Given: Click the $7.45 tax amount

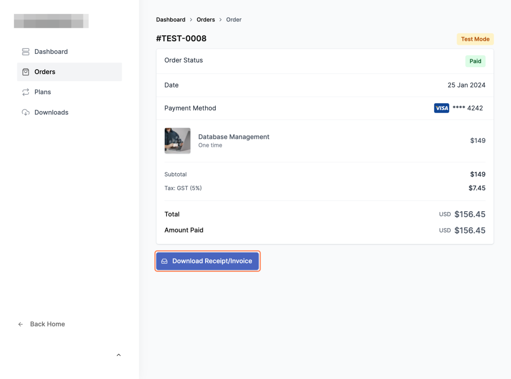Looking at the screenshot, I should (x=477, y=188).
